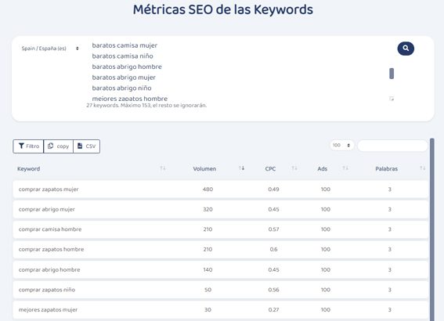444x321 pixels.
Task: Select the row 'comprar zapatos niño'
Action: pos(220,290)
